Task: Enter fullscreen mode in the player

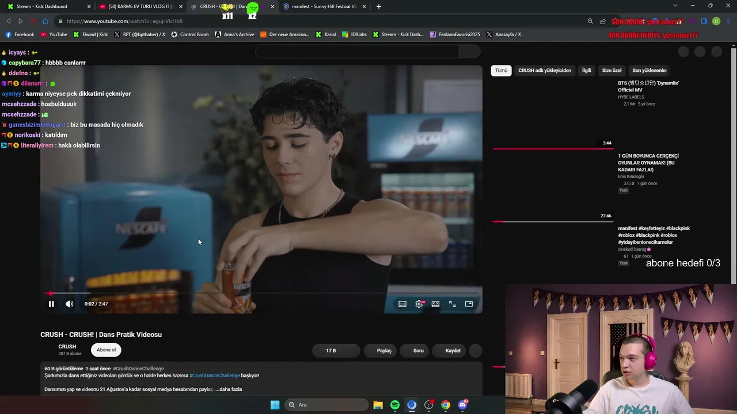Action: click(x=453, y=304)
